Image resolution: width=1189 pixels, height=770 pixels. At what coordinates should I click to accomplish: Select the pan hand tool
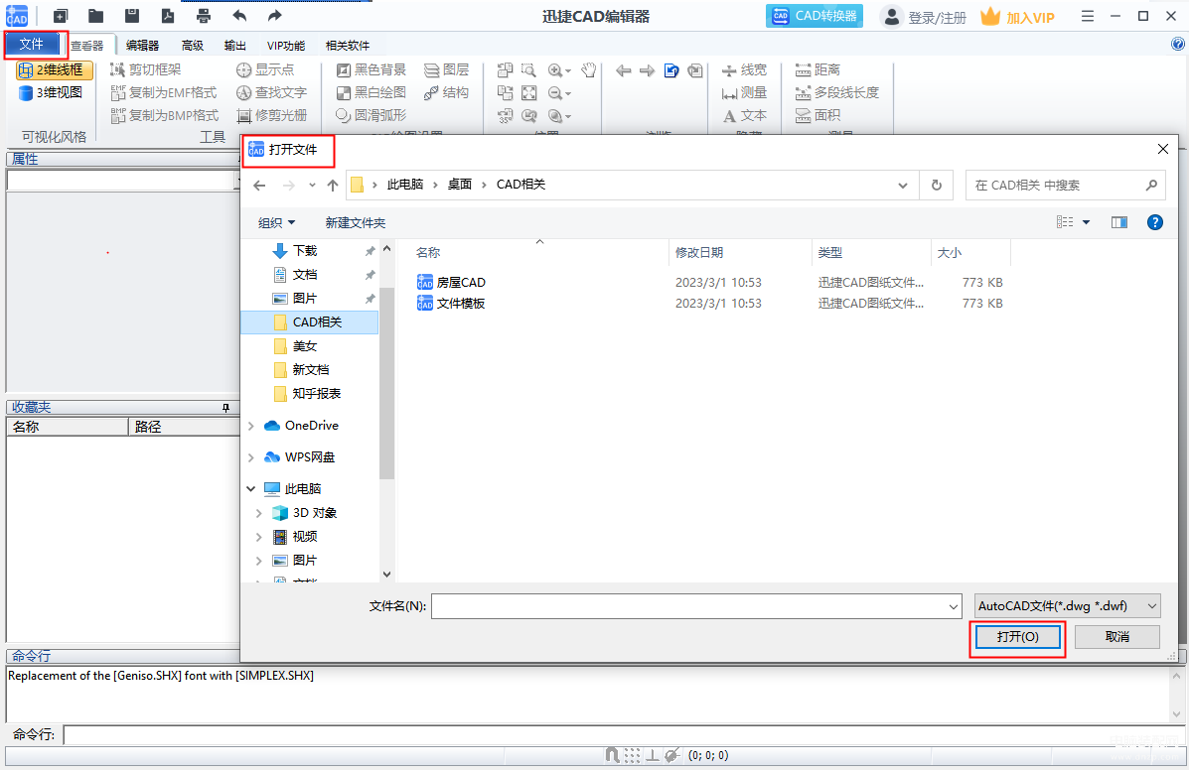[x=588, y=70]
